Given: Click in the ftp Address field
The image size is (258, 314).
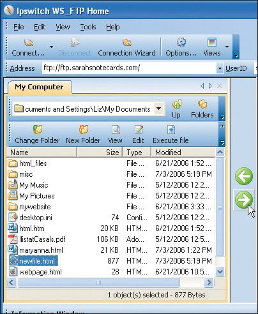Looking at the screenshot, I should click(x=129, y=68).
